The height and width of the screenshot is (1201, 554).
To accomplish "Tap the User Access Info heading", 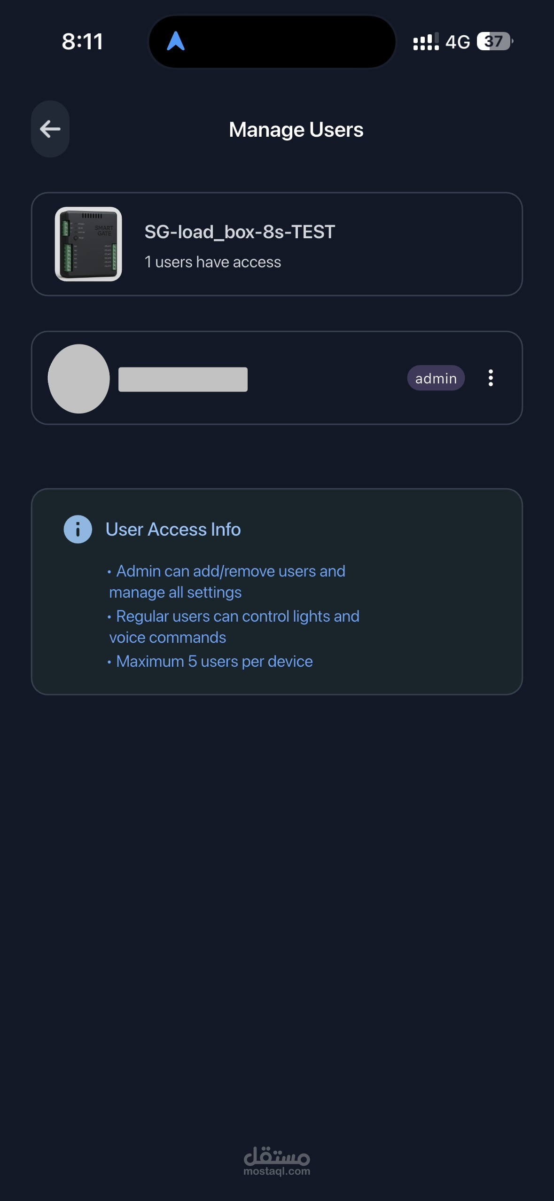I will click(173, 530).
